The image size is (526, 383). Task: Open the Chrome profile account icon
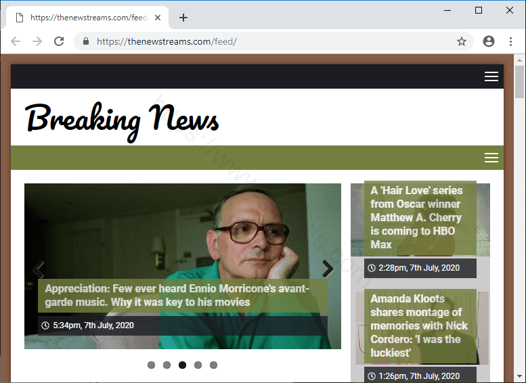tap(489, 41)
